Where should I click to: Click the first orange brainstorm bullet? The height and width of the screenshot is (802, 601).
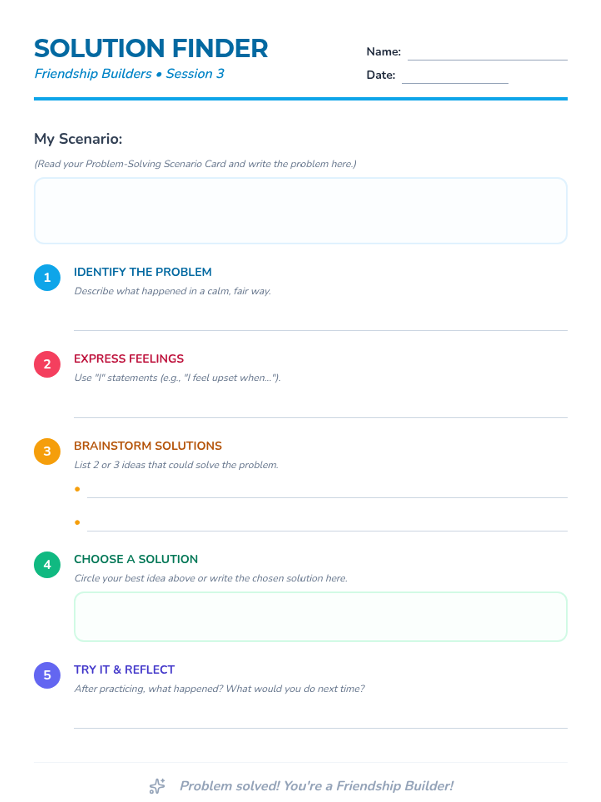(77, 489)
